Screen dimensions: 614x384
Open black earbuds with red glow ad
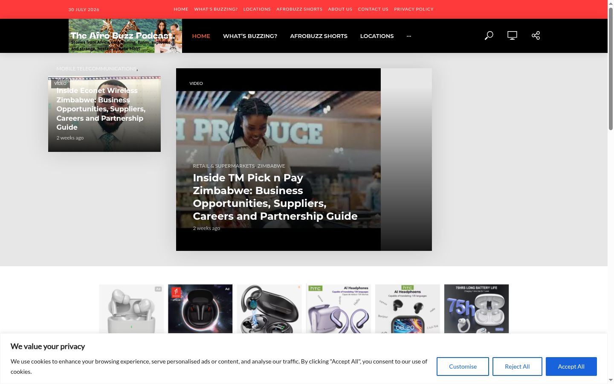(200, 309)
